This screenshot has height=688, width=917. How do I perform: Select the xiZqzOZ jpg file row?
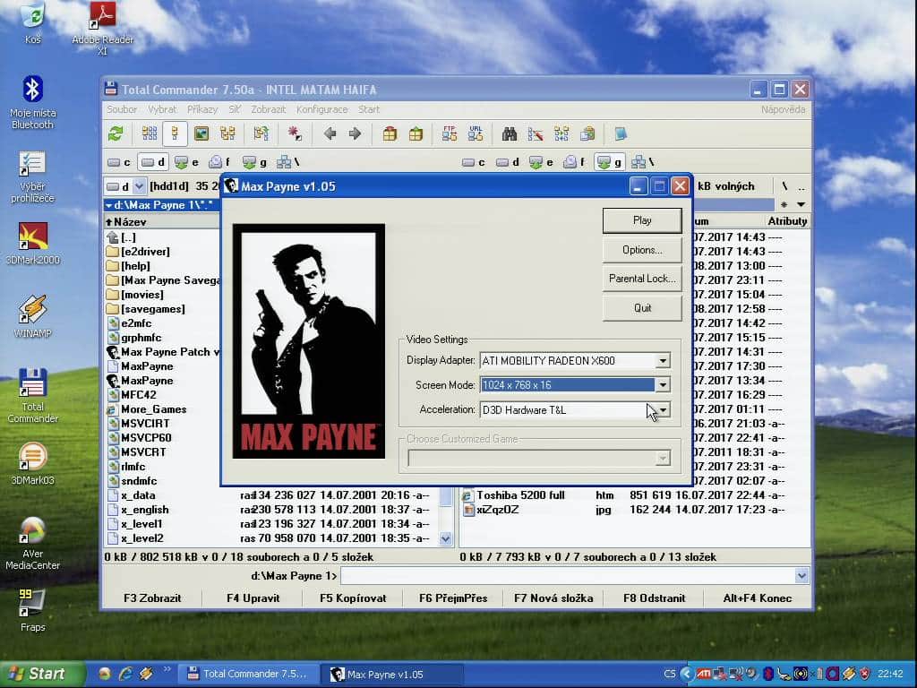[x=635, y=510]
